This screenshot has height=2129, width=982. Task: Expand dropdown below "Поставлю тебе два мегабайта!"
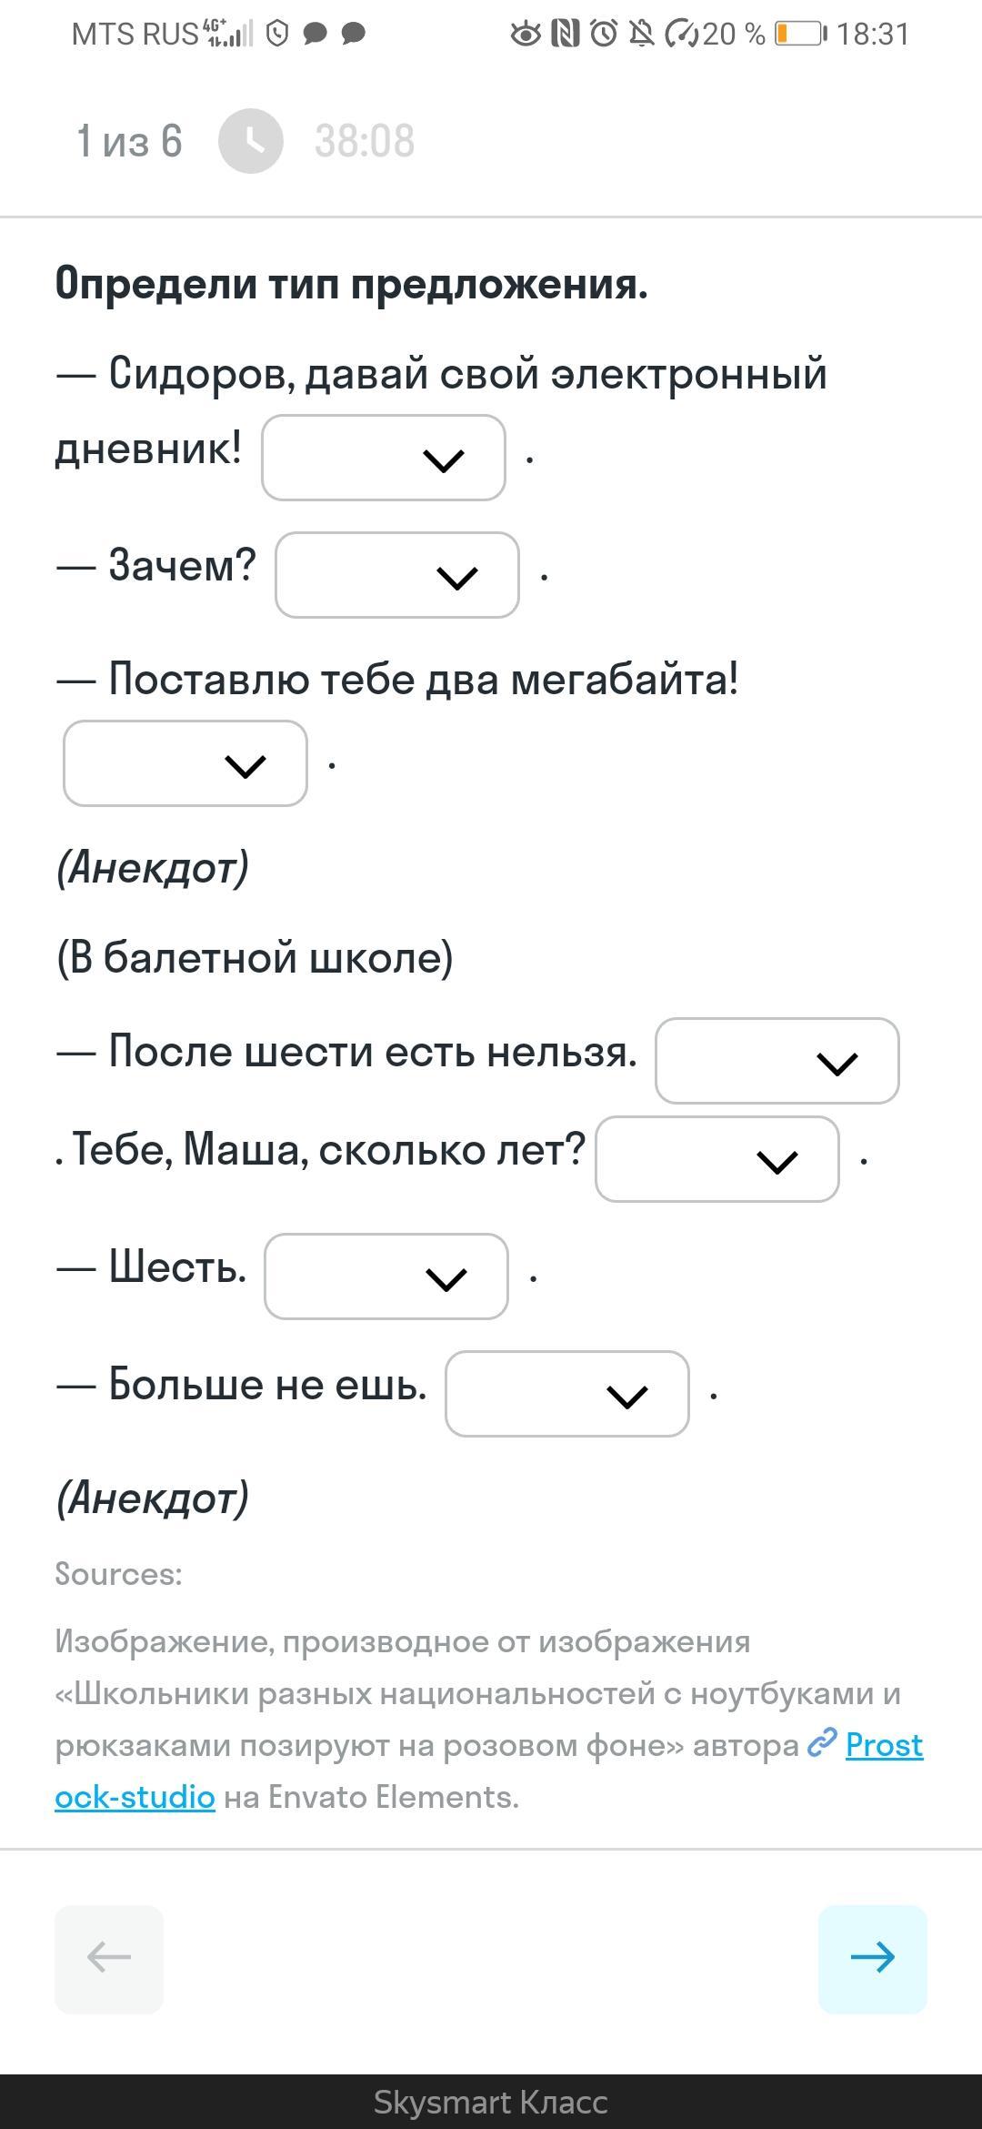point(185,763)
